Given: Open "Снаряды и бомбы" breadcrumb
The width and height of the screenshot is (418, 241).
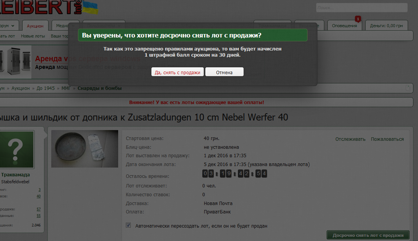Looking at the screenshot, I should coord(99,88).
